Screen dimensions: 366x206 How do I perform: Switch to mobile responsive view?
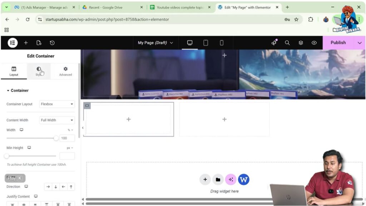(x=221, y=43)
